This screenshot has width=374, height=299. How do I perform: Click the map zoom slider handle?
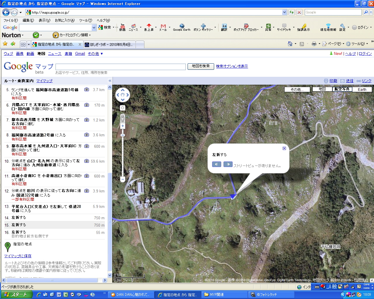(123, 135)
